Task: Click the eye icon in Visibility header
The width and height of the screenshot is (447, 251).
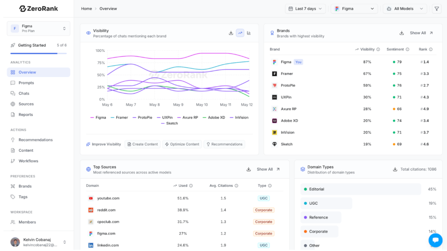Action: [x=88, y=33]
